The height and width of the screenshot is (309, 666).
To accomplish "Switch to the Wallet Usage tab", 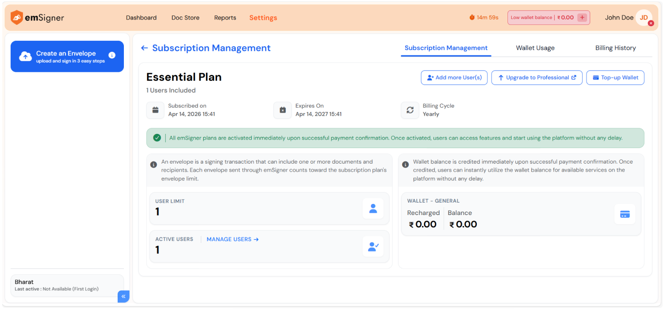I will pyautogui.click(x=535, y=48).
